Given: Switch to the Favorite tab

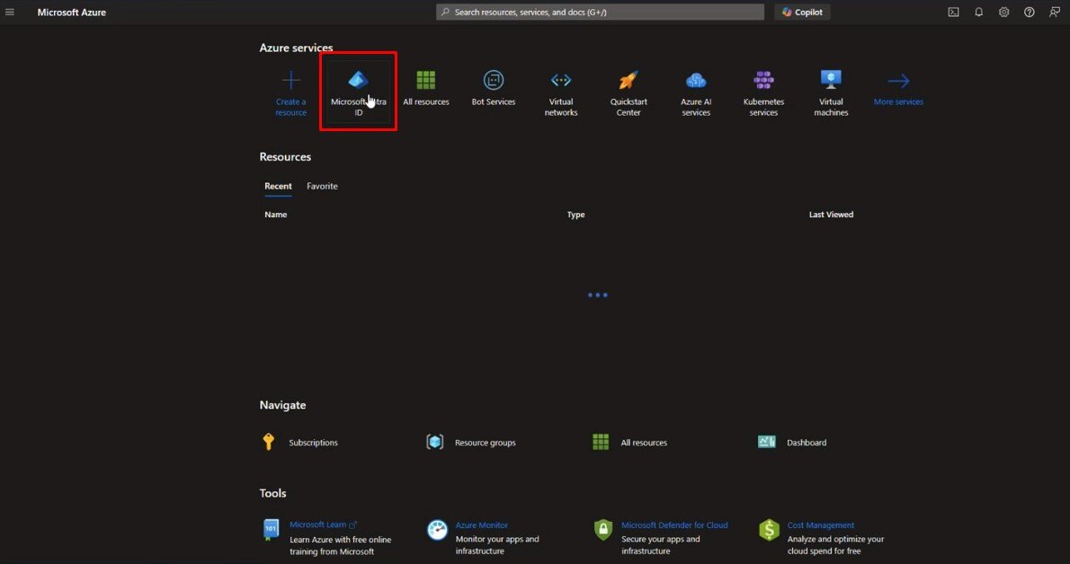Looking at the screenshot, I should pyautogui.click(x=322, y=186).
